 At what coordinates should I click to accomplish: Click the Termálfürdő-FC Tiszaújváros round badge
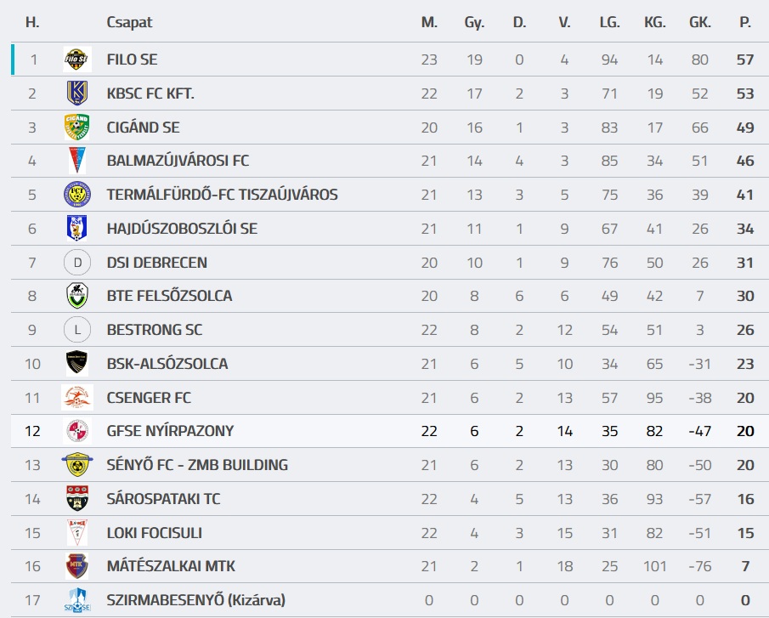point(77,195)
